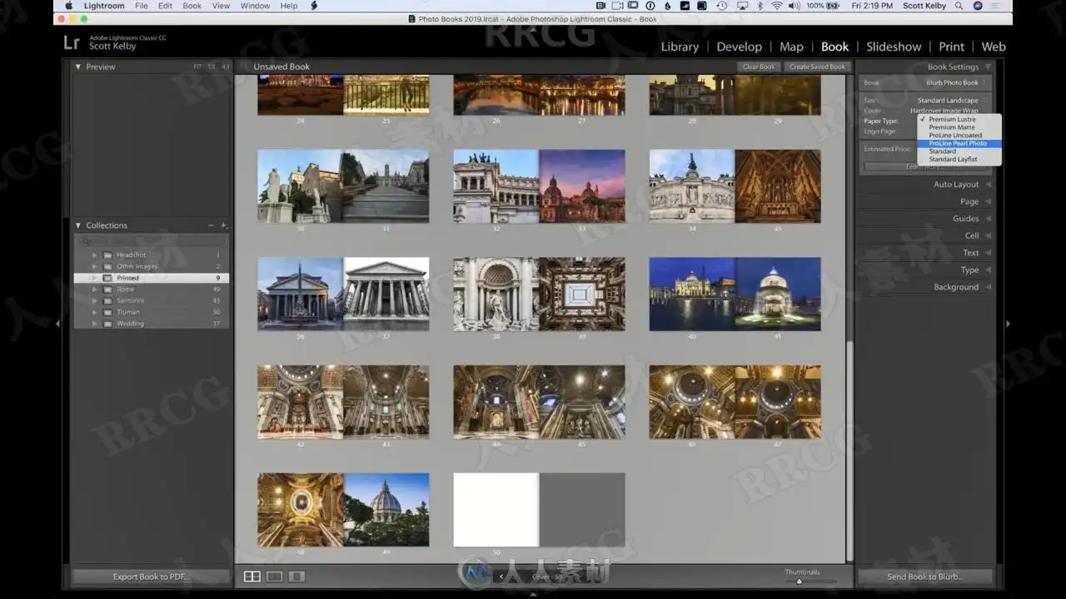Viewport: 1066px width, 599px height.
Task: Expand the Cell panel
Action: coord(988,236)
